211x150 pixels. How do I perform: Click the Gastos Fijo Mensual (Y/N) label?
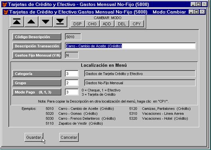pos(37,55)
